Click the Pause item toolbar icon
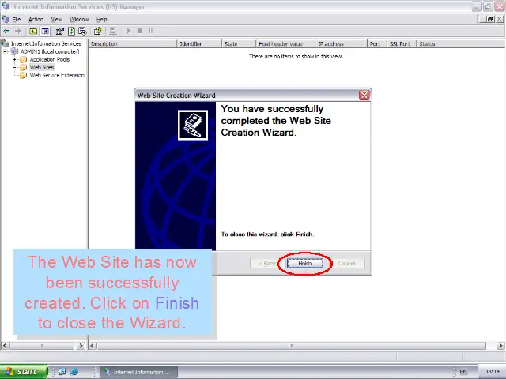The image size is (506, 379). point(151,32)
